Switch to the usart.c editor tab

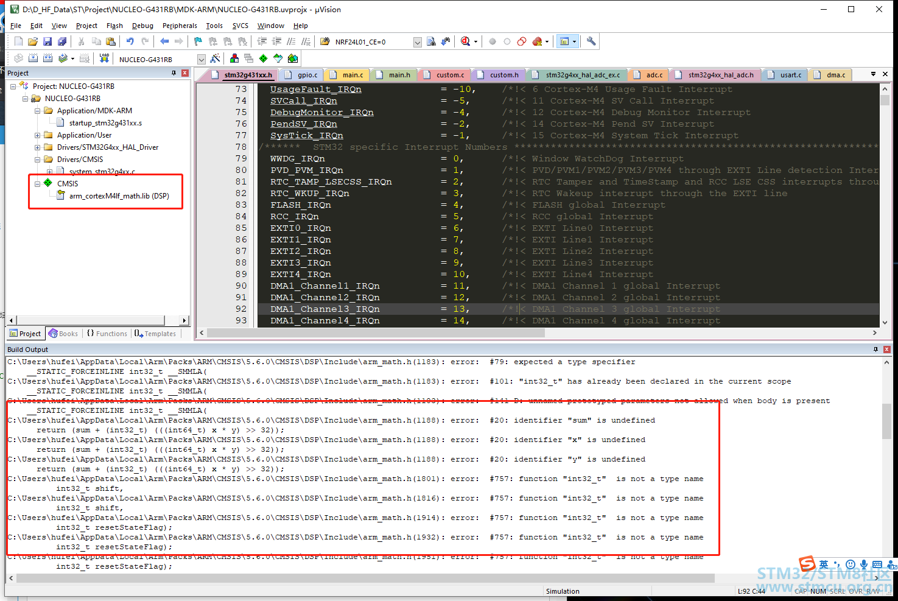click(785, 75)
